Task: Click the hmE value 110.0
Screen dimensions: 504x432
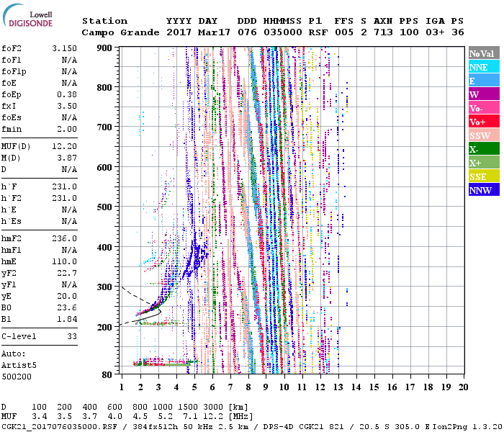Action: coord(65,261)
